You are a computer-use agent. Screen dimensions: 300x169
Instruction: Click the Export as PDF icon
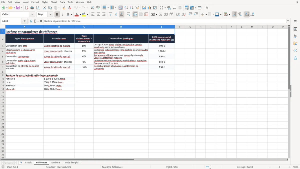click(x=27, y=8)
